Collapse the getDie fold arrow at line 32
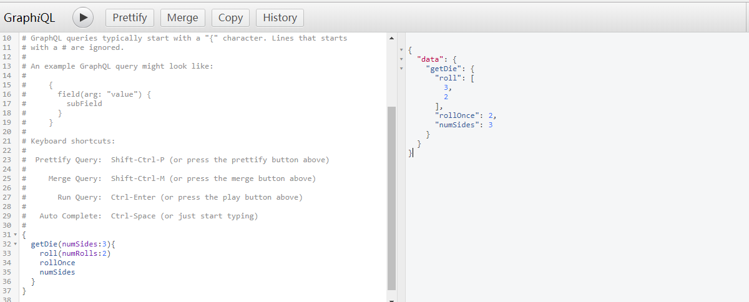The image size is (749, 302). [16, 244]
